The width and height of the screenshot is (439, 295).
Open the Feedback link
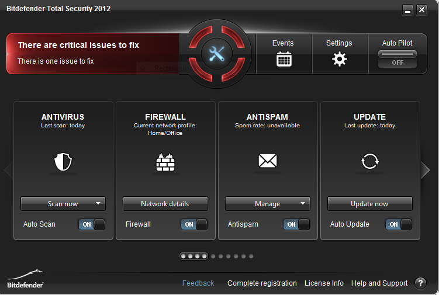(198, 283)
